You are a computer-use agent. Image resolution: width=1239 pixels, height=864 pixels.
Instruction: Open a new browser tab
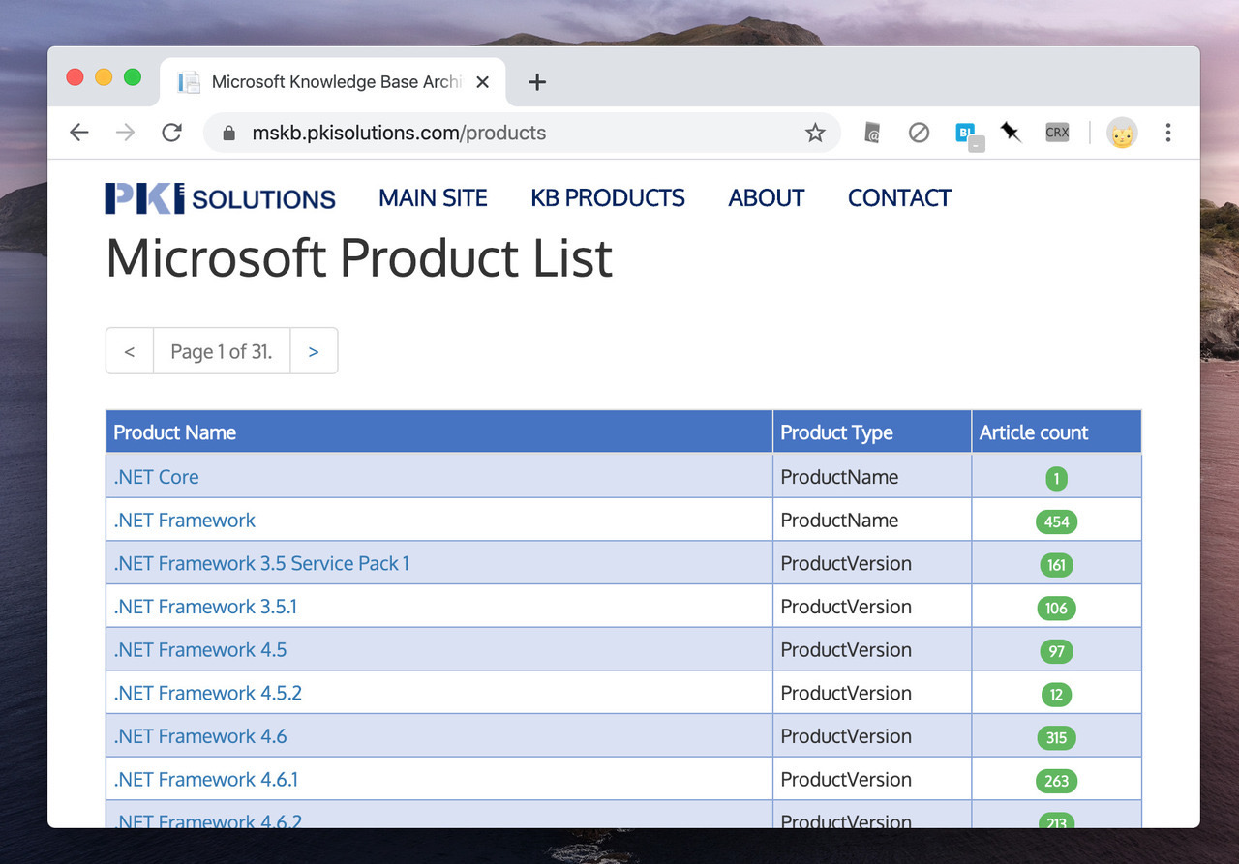537,82
